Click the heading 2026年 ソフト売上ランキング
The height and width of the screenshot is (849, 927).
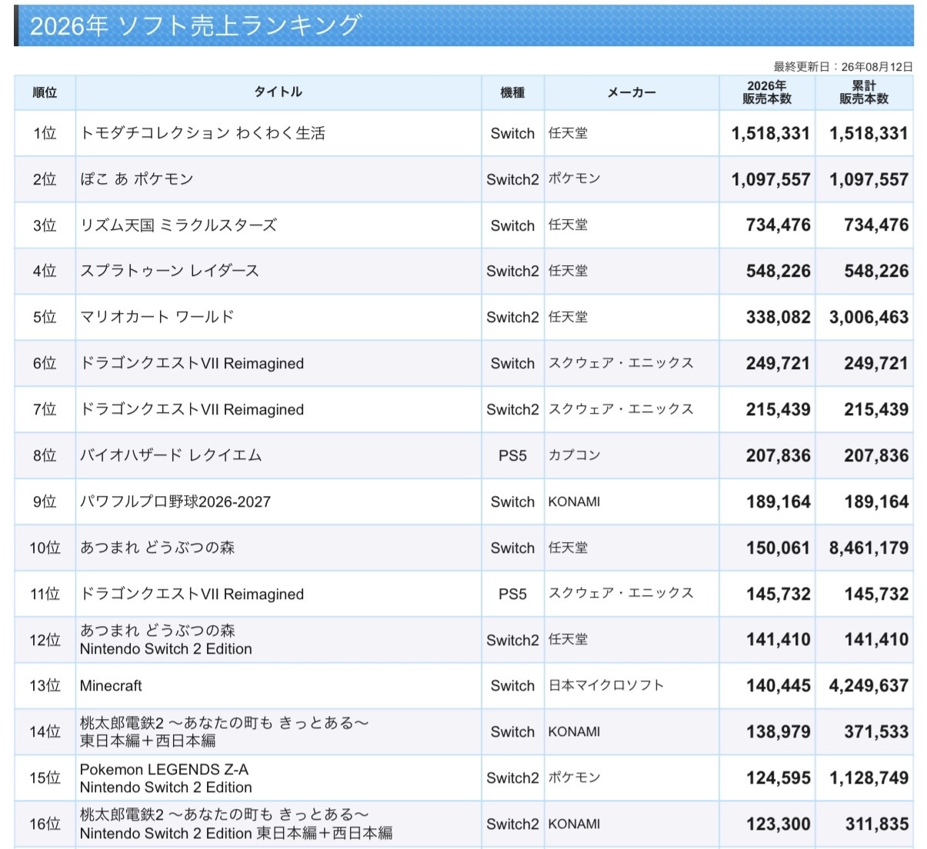point(195,25)
